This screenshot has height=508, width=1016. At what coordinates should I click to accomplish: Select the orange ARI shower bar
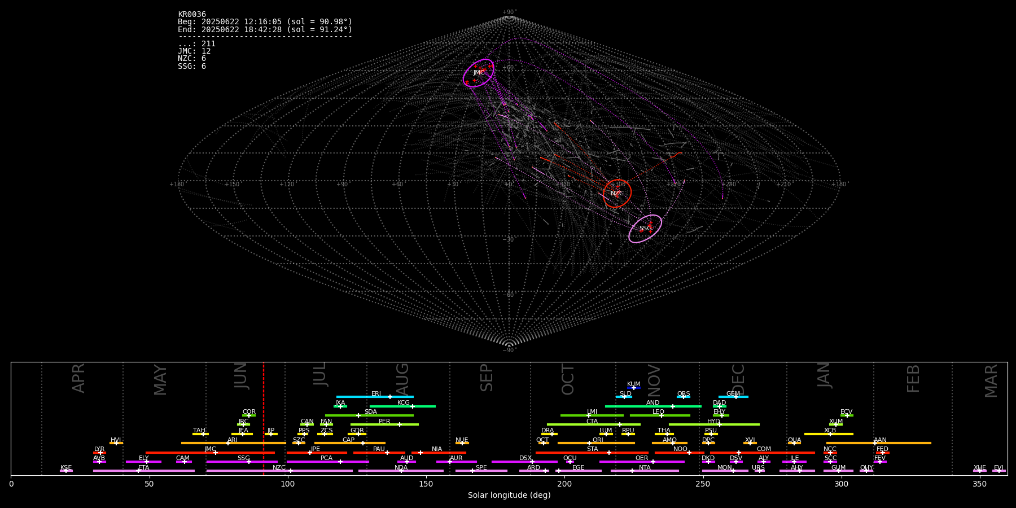(234, 443)
